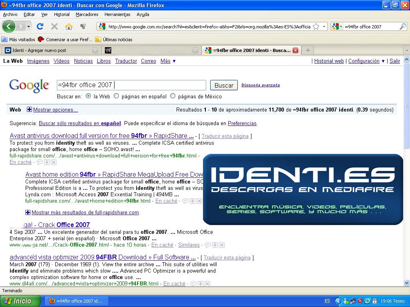Bookmark this page with the star
The image size is (410, 307).
(x=316, y=26)
